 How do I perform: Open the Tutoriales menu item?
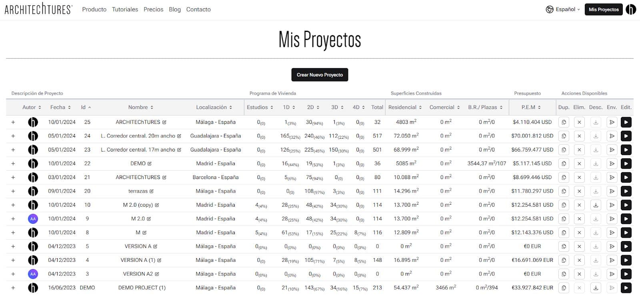(x=125, y=9)
